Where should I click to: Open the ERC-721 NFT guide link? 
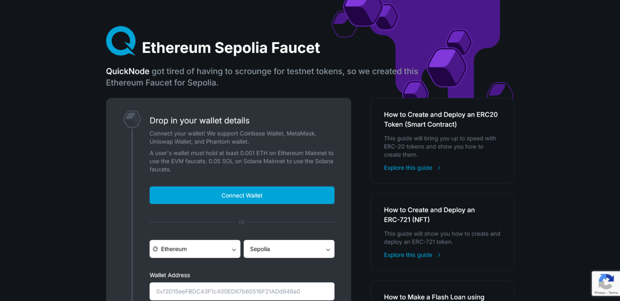[x=408, y=255]
